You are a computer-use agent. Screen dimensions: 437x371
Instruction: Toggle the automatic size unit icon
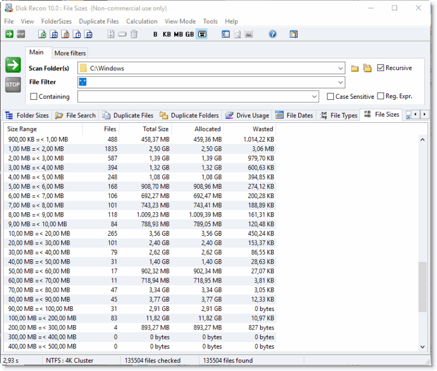[x=202, y=34]
